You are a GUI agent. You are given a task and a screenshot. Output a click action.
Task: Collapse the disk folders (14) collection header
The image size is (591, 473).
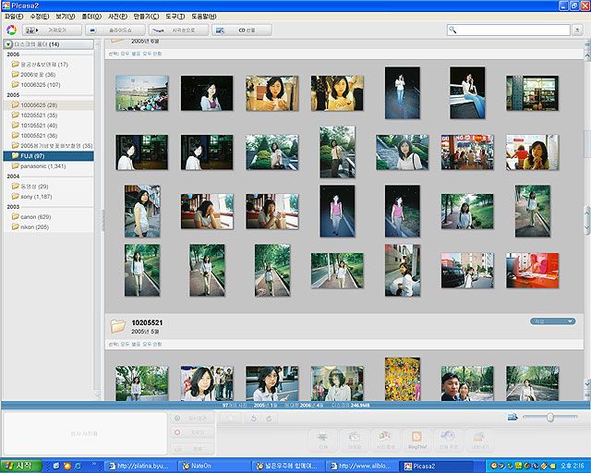click(48, 44)
